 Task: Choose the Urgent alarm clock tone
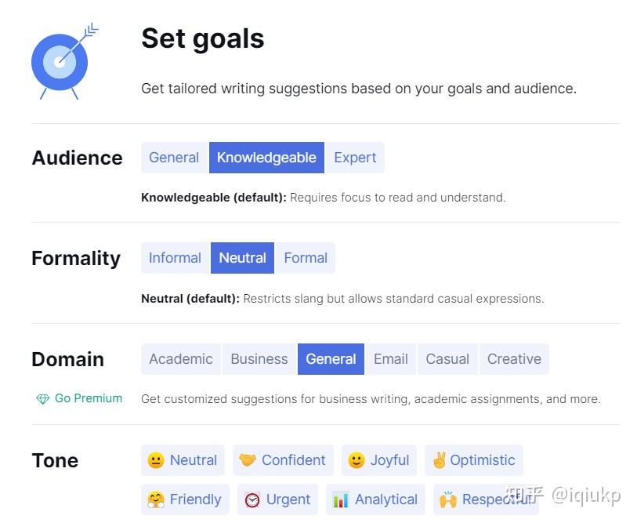277,499
